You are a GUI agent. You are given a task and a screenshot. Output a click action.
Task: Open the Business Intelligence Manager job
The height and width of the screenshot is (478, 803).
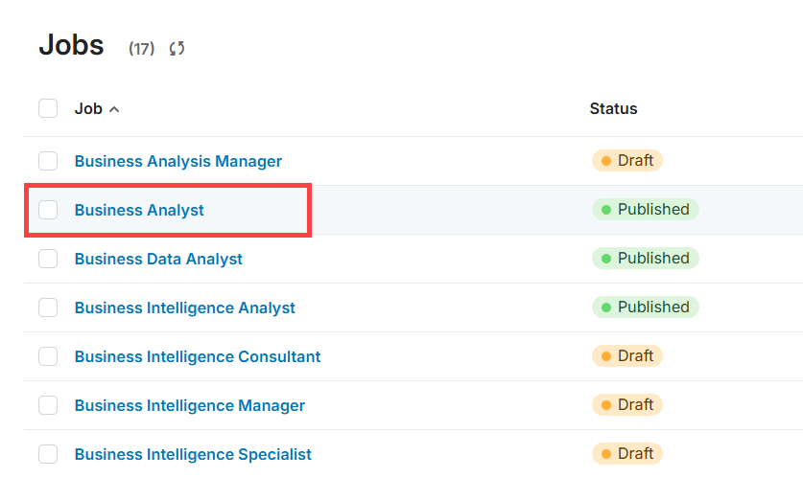pos(190,405)
